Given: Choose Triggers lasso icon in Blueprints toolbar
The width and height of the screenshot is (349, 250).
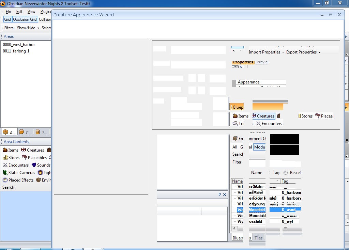Looking at the screenshot, I should [235, 123].
